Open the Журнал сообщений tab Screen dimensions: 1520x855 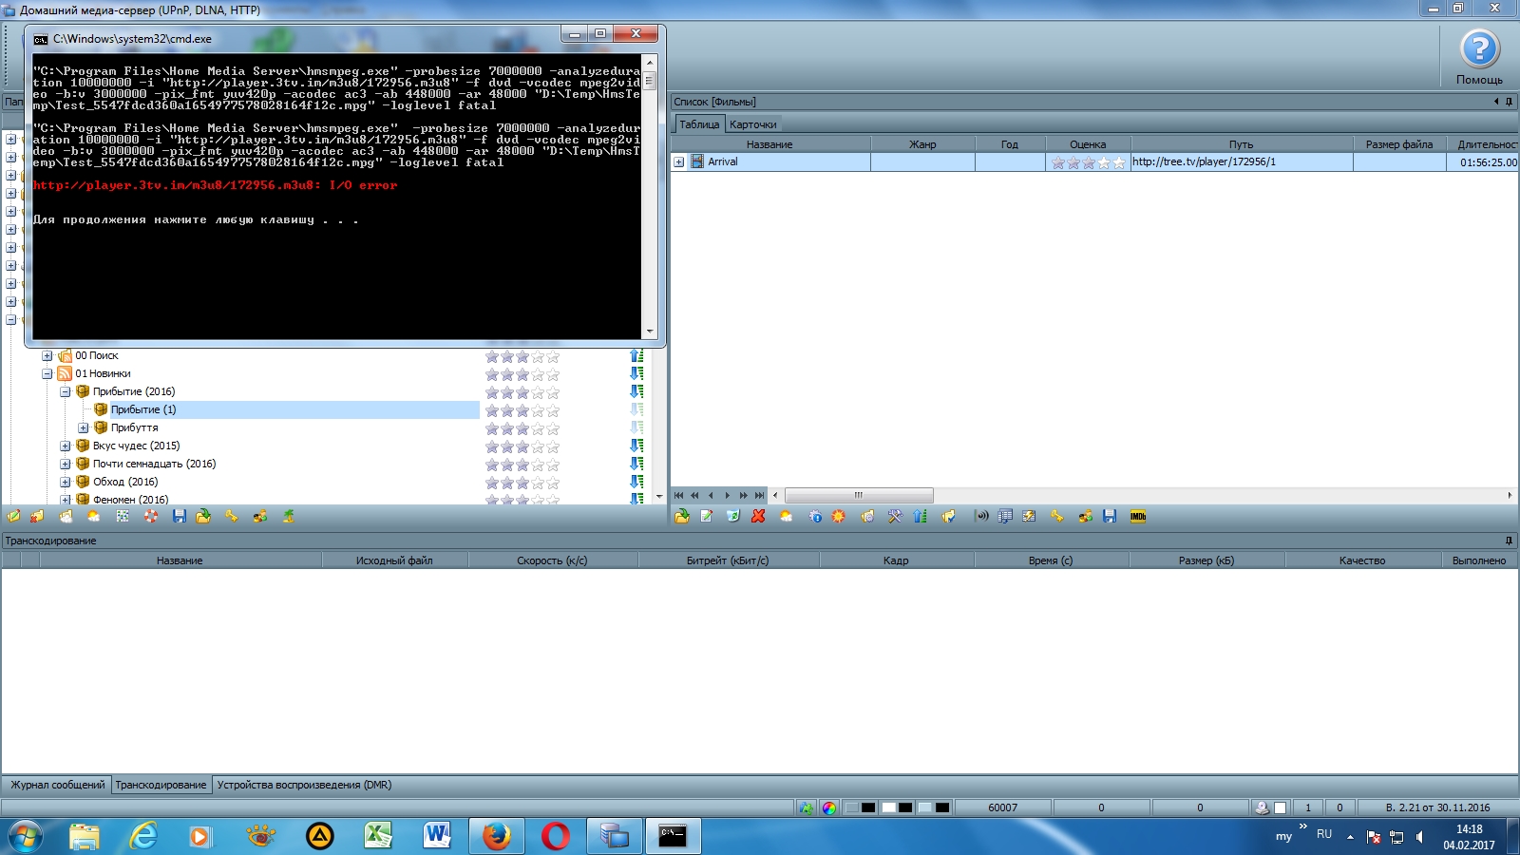[57, 785]
